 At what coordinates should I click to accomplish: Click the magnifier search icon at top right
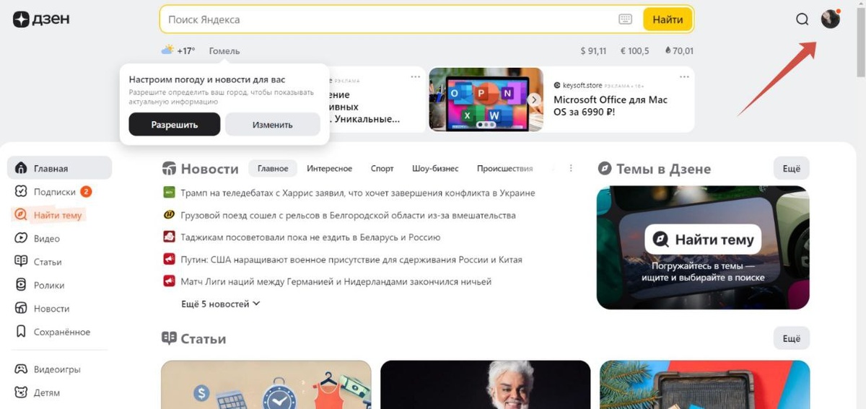(802, 19)
